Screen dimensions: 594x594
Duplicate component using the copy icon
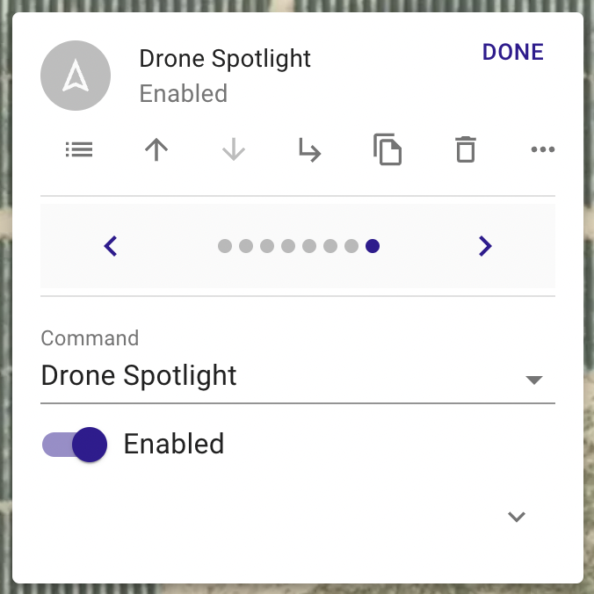[388, 149]
